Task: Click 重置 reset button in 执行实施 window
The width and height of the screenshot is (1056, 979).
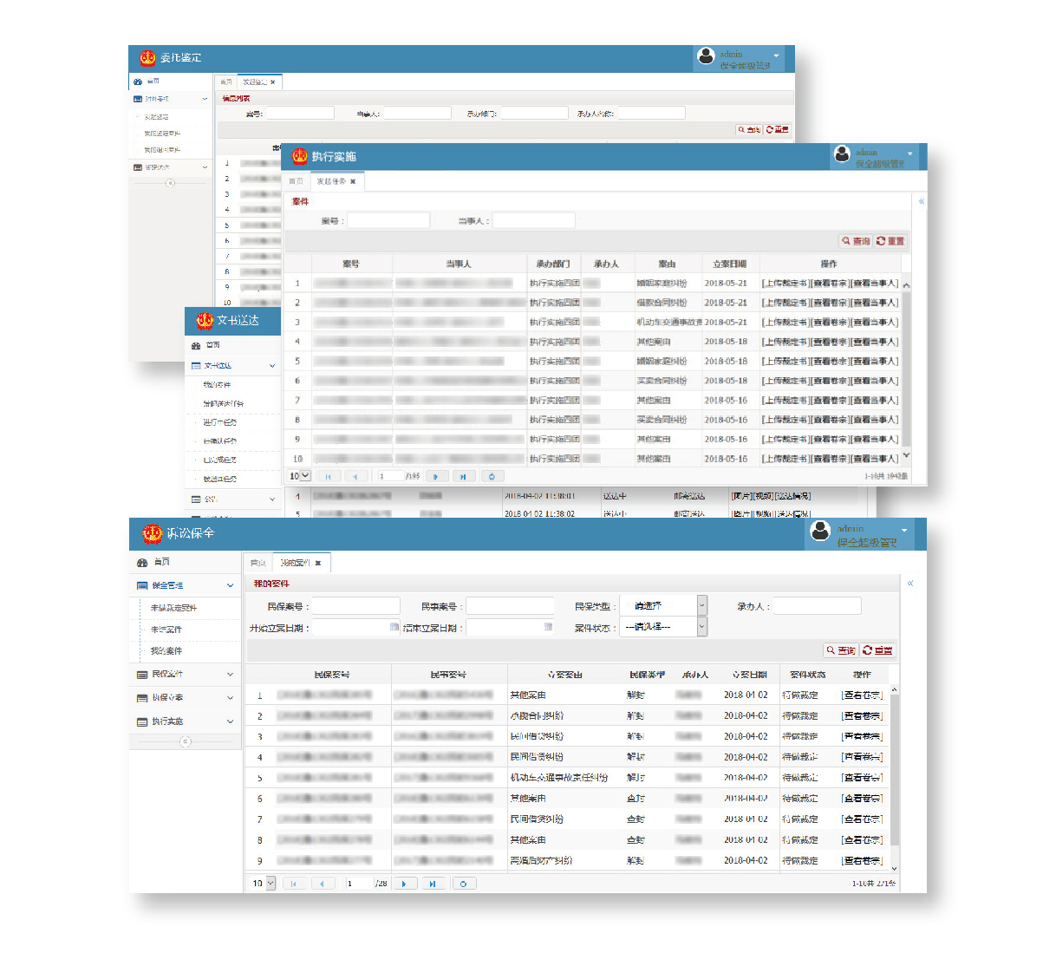Action: pos(890,241)
